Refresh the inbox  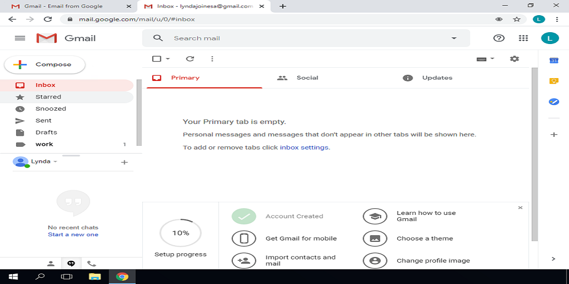point(190,59)
